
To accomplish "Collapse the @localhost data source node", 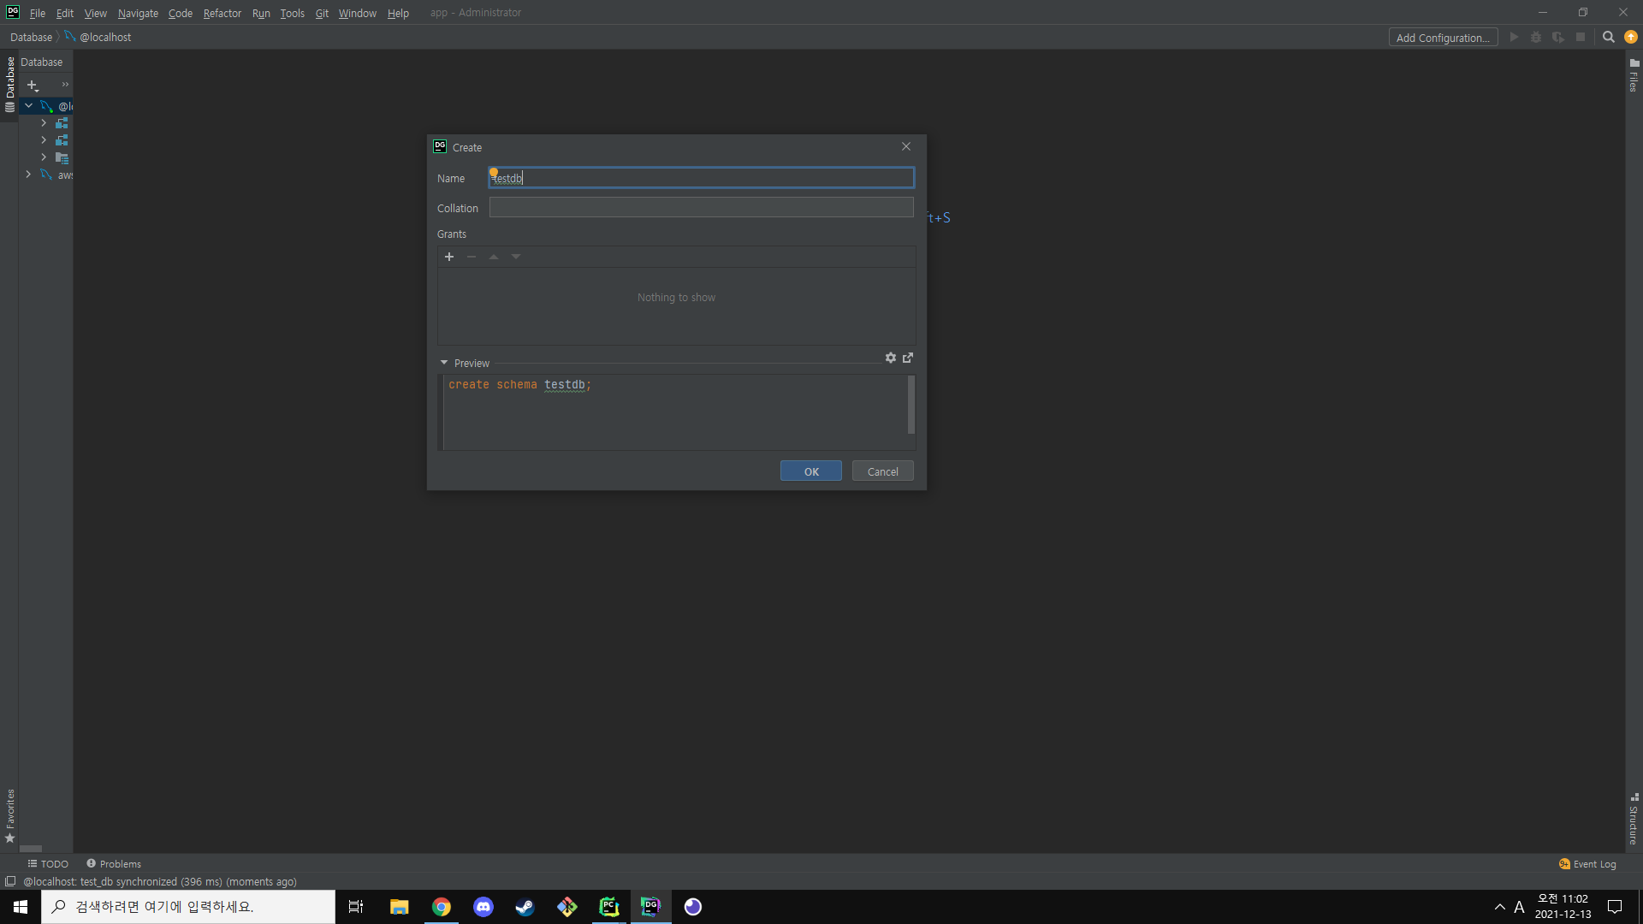I will [x=28, y=106].
